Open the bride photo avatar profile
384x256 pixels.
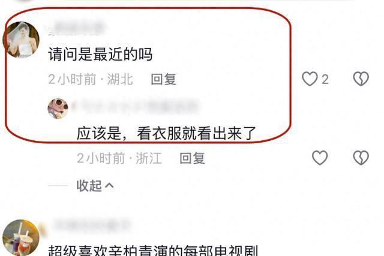[21, 40]
